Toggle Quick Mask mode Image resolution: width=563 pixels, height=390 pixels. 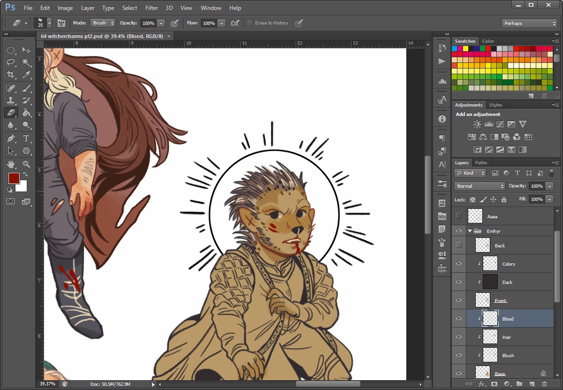[x=11, y=201]
